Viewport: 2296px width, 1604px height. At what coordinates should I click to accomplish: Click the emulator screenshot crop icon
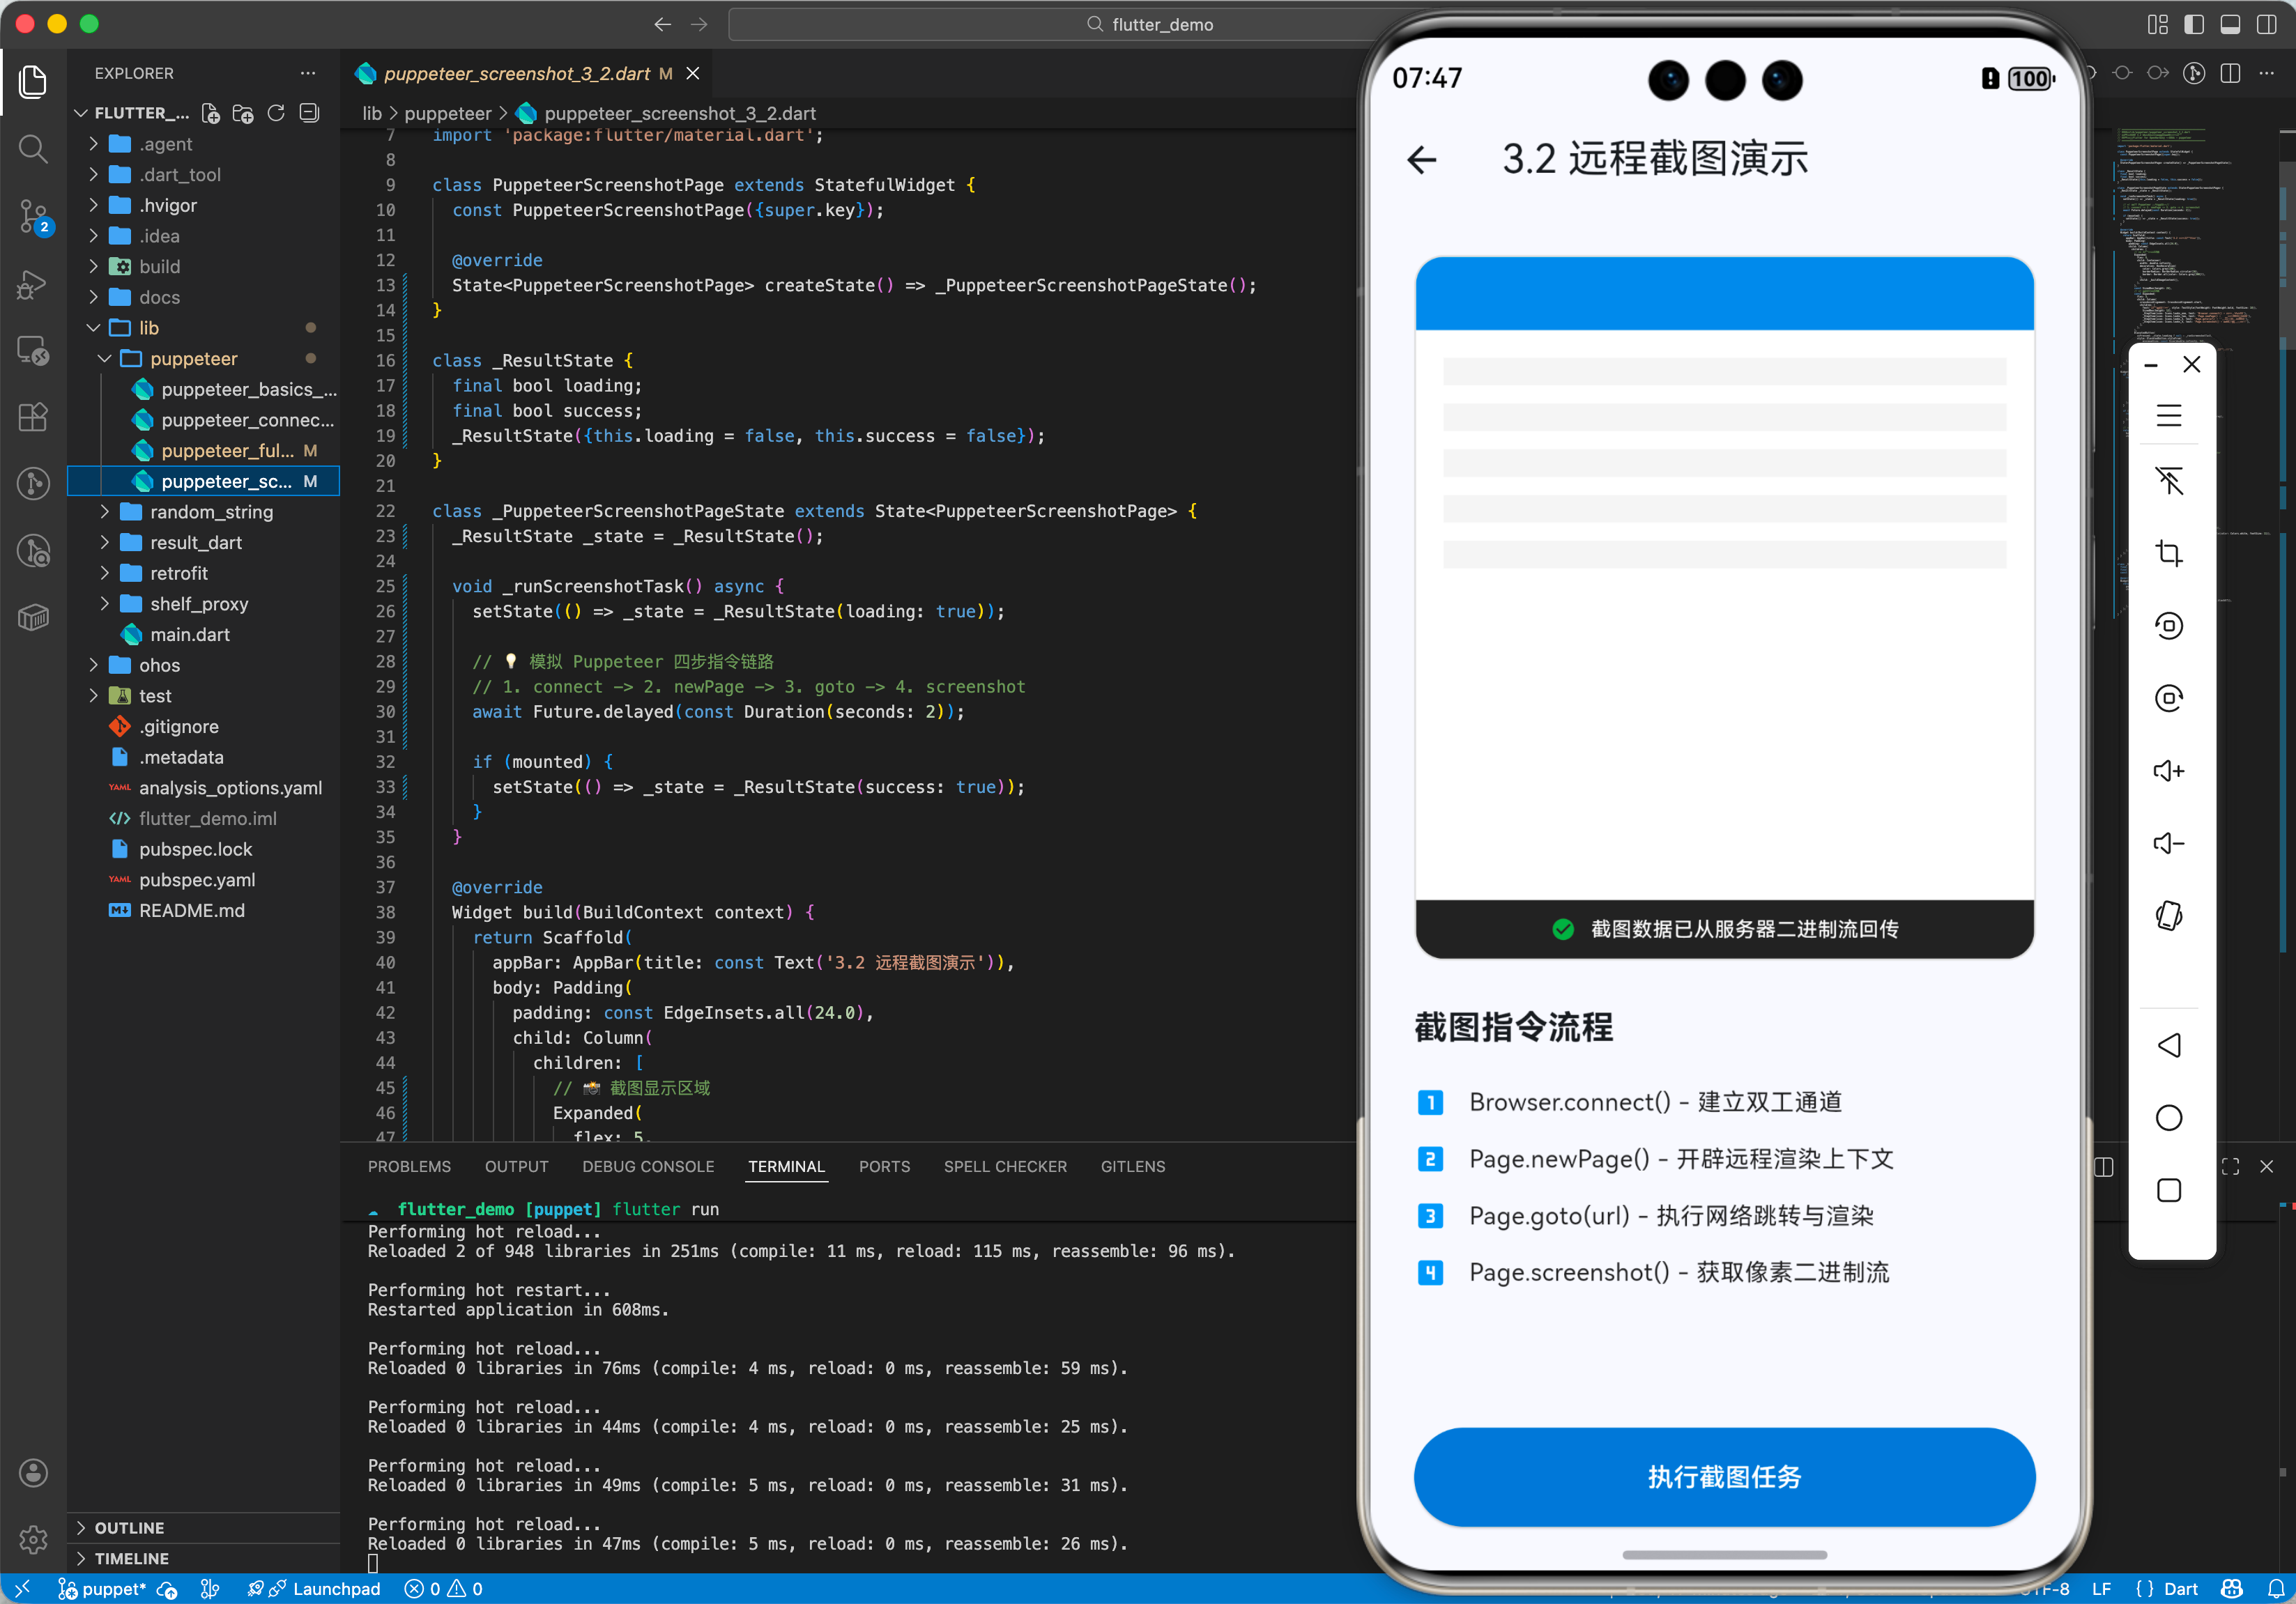[2168, 553]
